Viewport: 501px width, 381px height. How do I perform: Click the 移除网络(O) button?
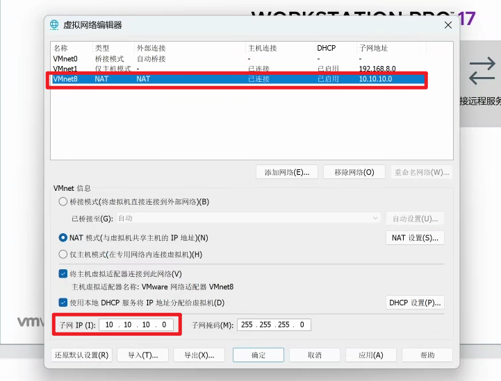coord(354,172)
